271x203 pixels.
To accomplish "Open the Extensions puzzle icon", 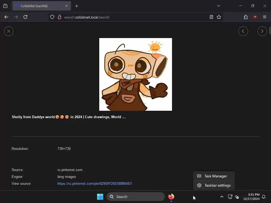I will 246,17.
